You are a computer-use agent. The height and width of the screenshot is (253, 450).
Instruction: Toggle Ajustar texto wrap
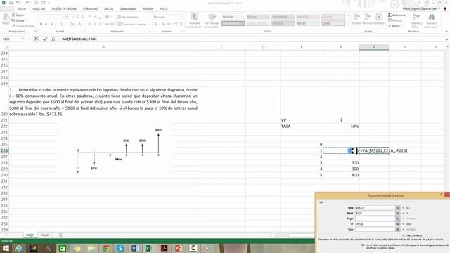[x=128, y=17]
